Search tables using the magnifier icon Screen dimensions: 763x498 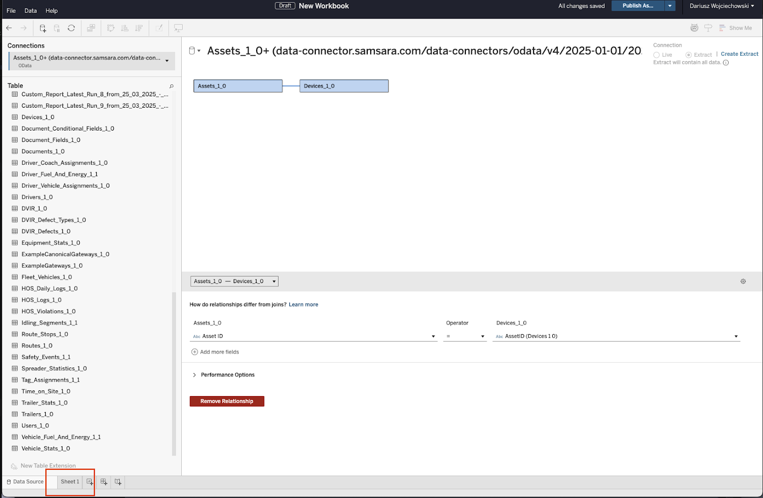click(171, 86)
